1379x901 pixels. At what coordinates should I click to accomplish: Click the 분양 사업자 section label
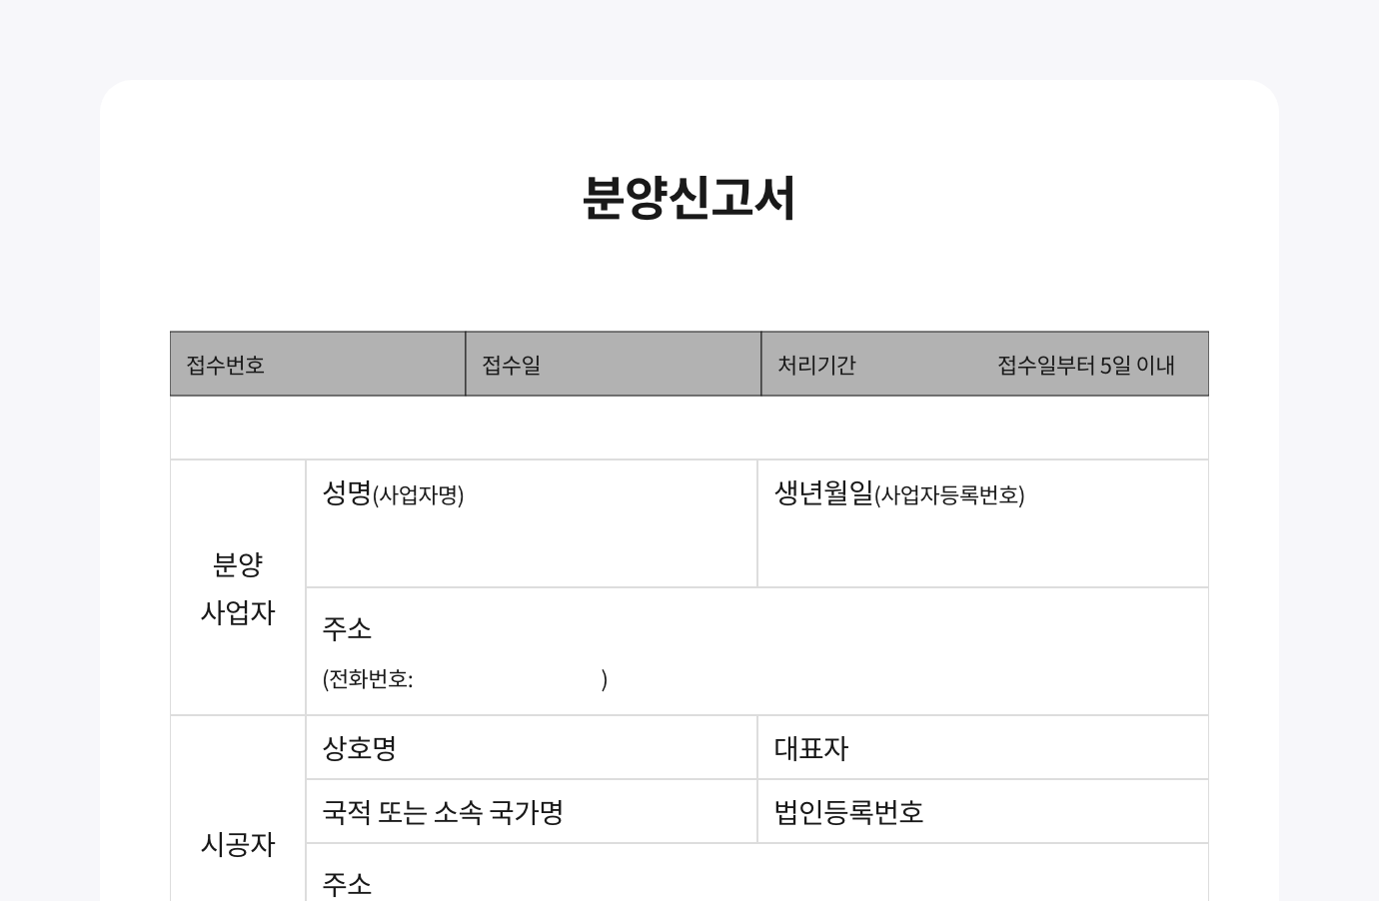click(238, 587)
